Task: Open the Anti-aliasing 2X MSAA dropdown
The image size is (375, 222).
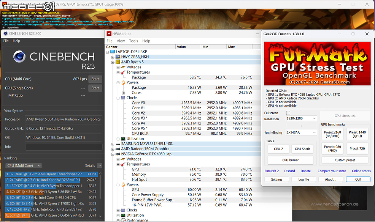Action: point(301,132)
